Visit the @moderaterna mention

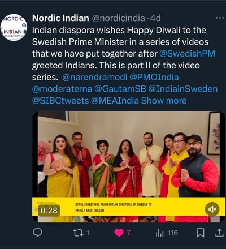[62, 89]
